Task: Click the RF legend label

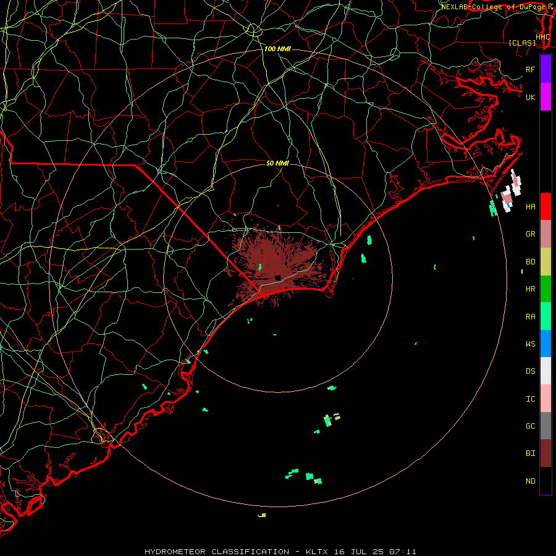Action: tap(530, 69)
